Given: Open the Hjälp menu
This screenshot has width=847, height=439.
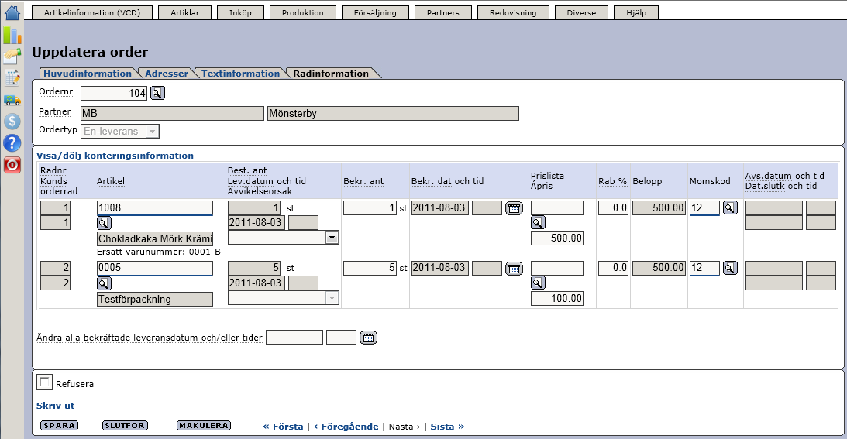Looking at the screenshot, I should pyautogui.click(x=636, y=13).
